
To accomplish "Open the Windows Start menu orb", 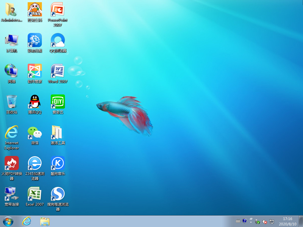I will (8, 221).
